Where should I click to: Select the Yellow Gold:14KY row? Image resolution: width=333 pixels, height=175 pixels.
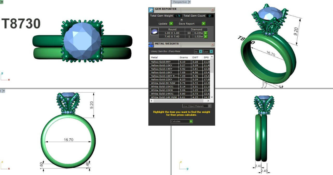tap(164, 69)
